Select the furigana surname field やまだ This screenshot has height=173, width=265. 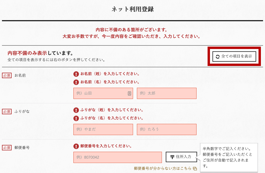(x=103, y=129)
